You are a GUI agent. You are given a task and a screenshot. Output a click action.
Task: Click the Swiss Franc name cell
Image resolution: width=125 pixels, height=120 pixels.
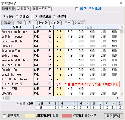click(x=17, y=56)
